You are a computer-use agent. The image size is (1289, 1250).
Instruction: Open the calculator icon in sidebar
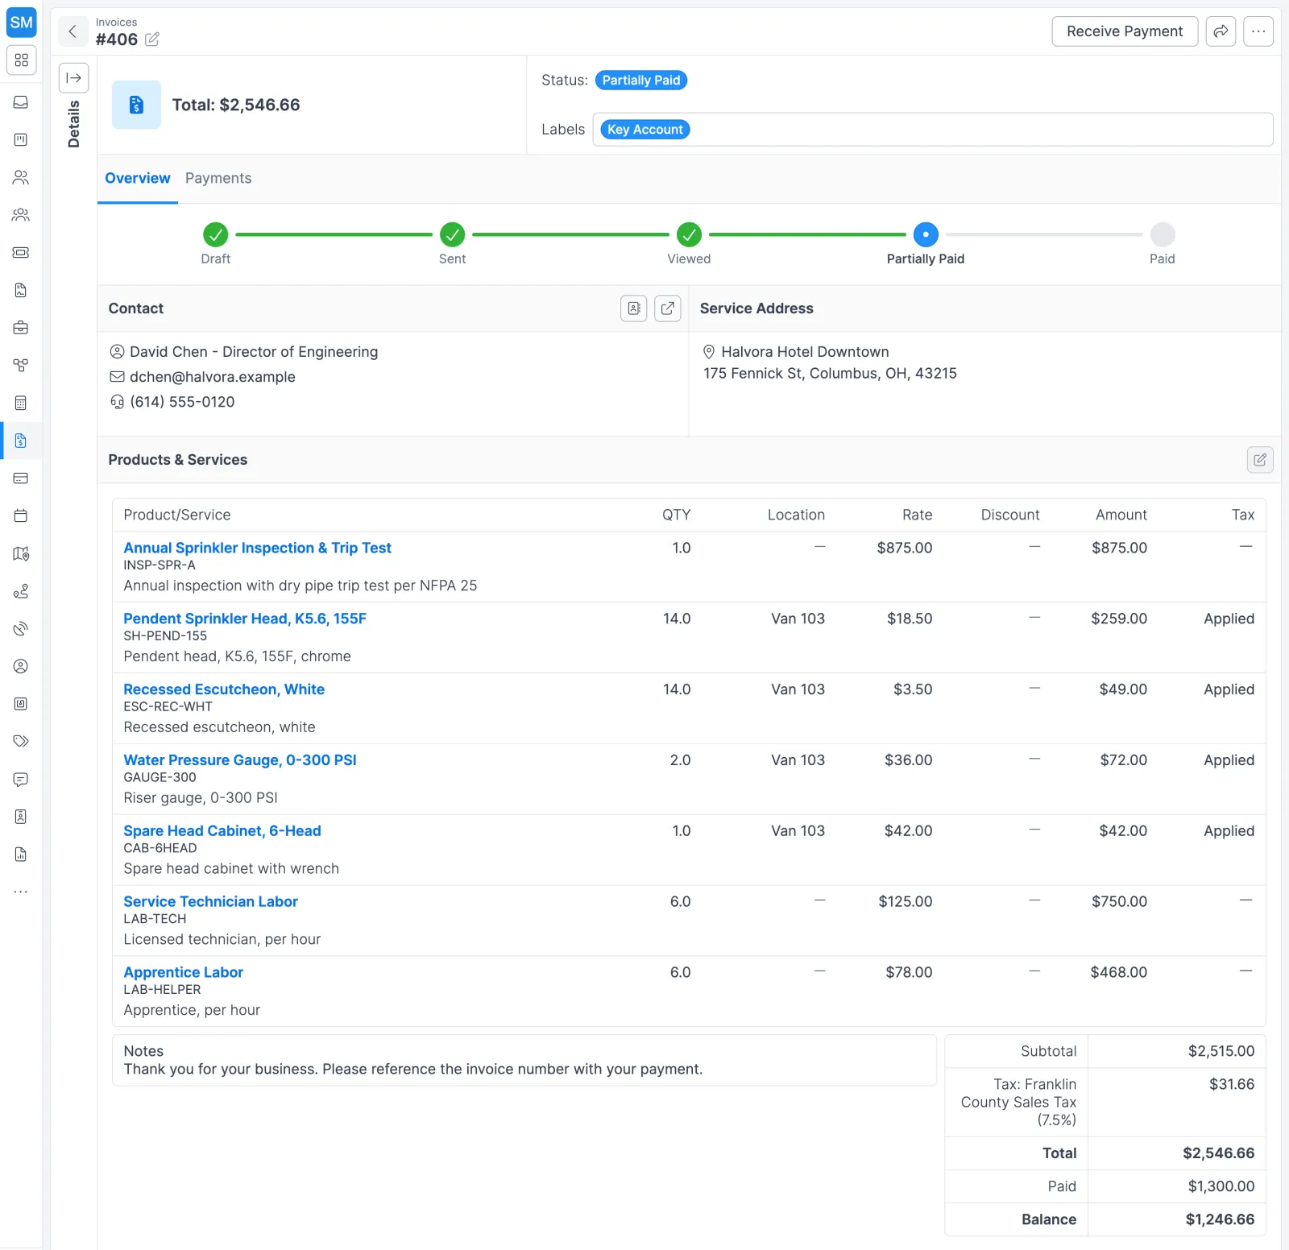coord(21,403)
